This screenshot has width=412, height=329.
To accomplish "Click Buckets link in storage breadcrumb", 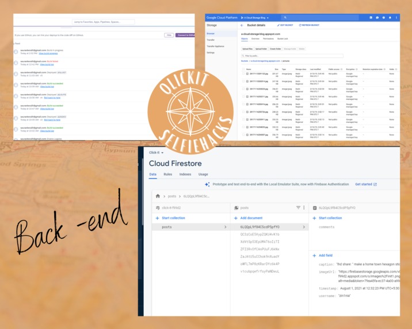I will click(245, 61).
